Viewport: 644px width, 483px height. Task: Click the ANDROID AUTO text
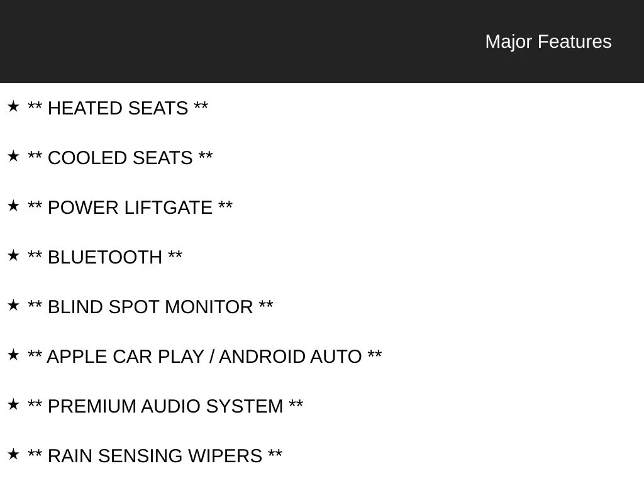(291, 357)
